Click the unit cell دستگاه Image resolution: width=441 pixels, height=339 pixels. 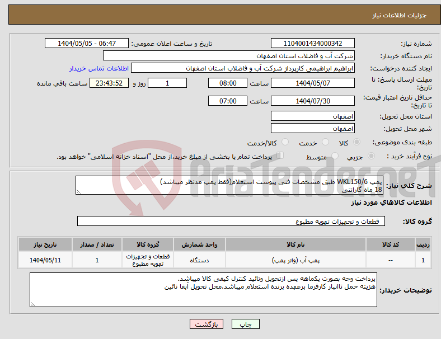click(199, 260)
